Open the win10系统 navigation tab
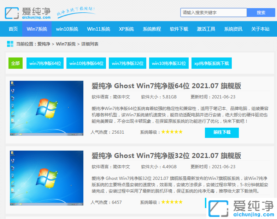Viewport: 277px width, 219px height. [67, 29]
